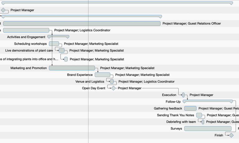Click the integrating plants into office task bar
Screen dimensions: 239x143
click(66, 59)
